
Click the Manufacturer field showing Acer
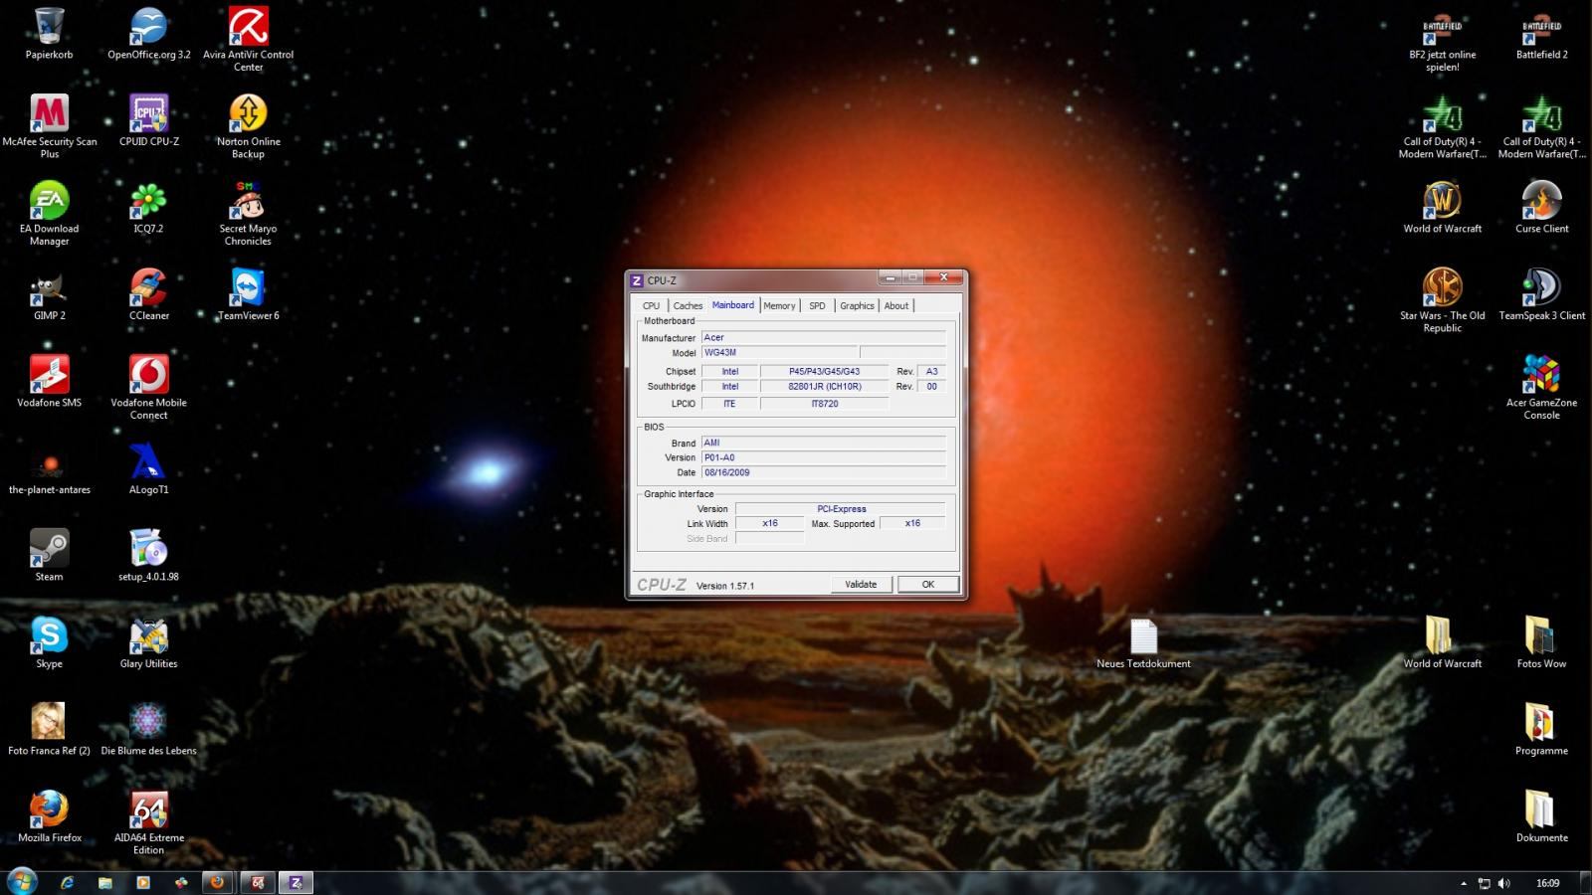[824, 337]
